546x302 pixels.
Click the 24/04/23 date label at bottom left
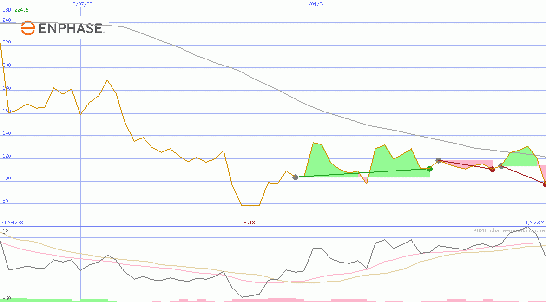pos(11,223)
